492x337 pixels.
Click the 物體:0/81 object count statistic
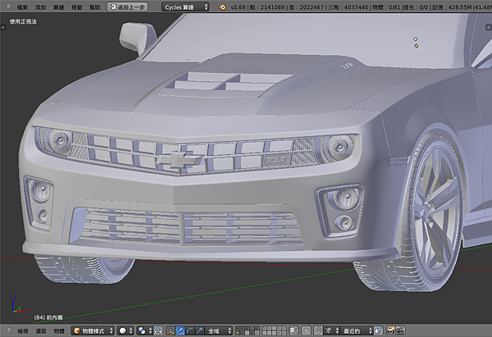(x=386, y=7)
